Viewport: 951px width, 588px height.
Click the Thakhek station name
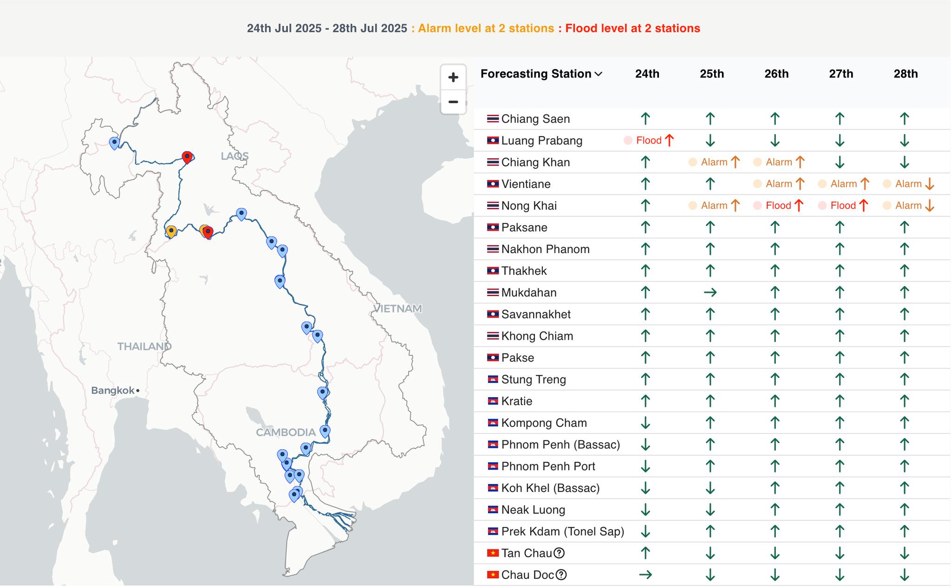pyautogui.click(x=524, y=271)
